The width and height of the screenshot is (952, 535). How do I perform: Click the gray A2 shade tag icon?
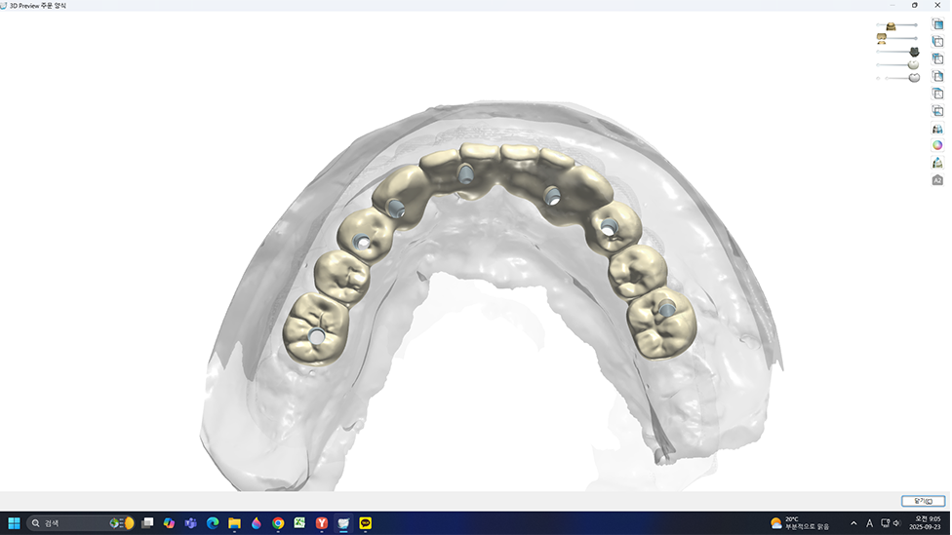tap(938, 180)
